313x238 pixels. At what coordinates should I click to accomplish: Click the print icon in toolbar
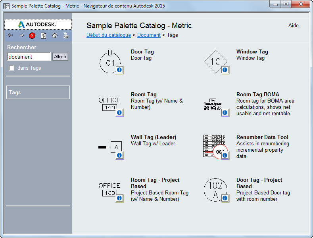pyautogui.click(x=66, y=36)
